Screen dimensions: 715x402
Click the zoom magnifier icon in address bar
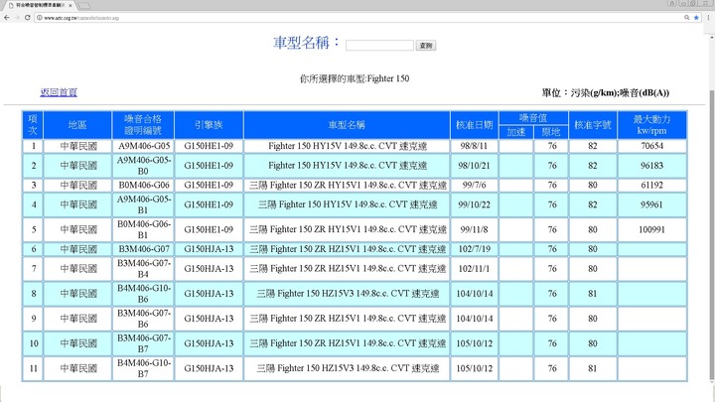point(687,17)
